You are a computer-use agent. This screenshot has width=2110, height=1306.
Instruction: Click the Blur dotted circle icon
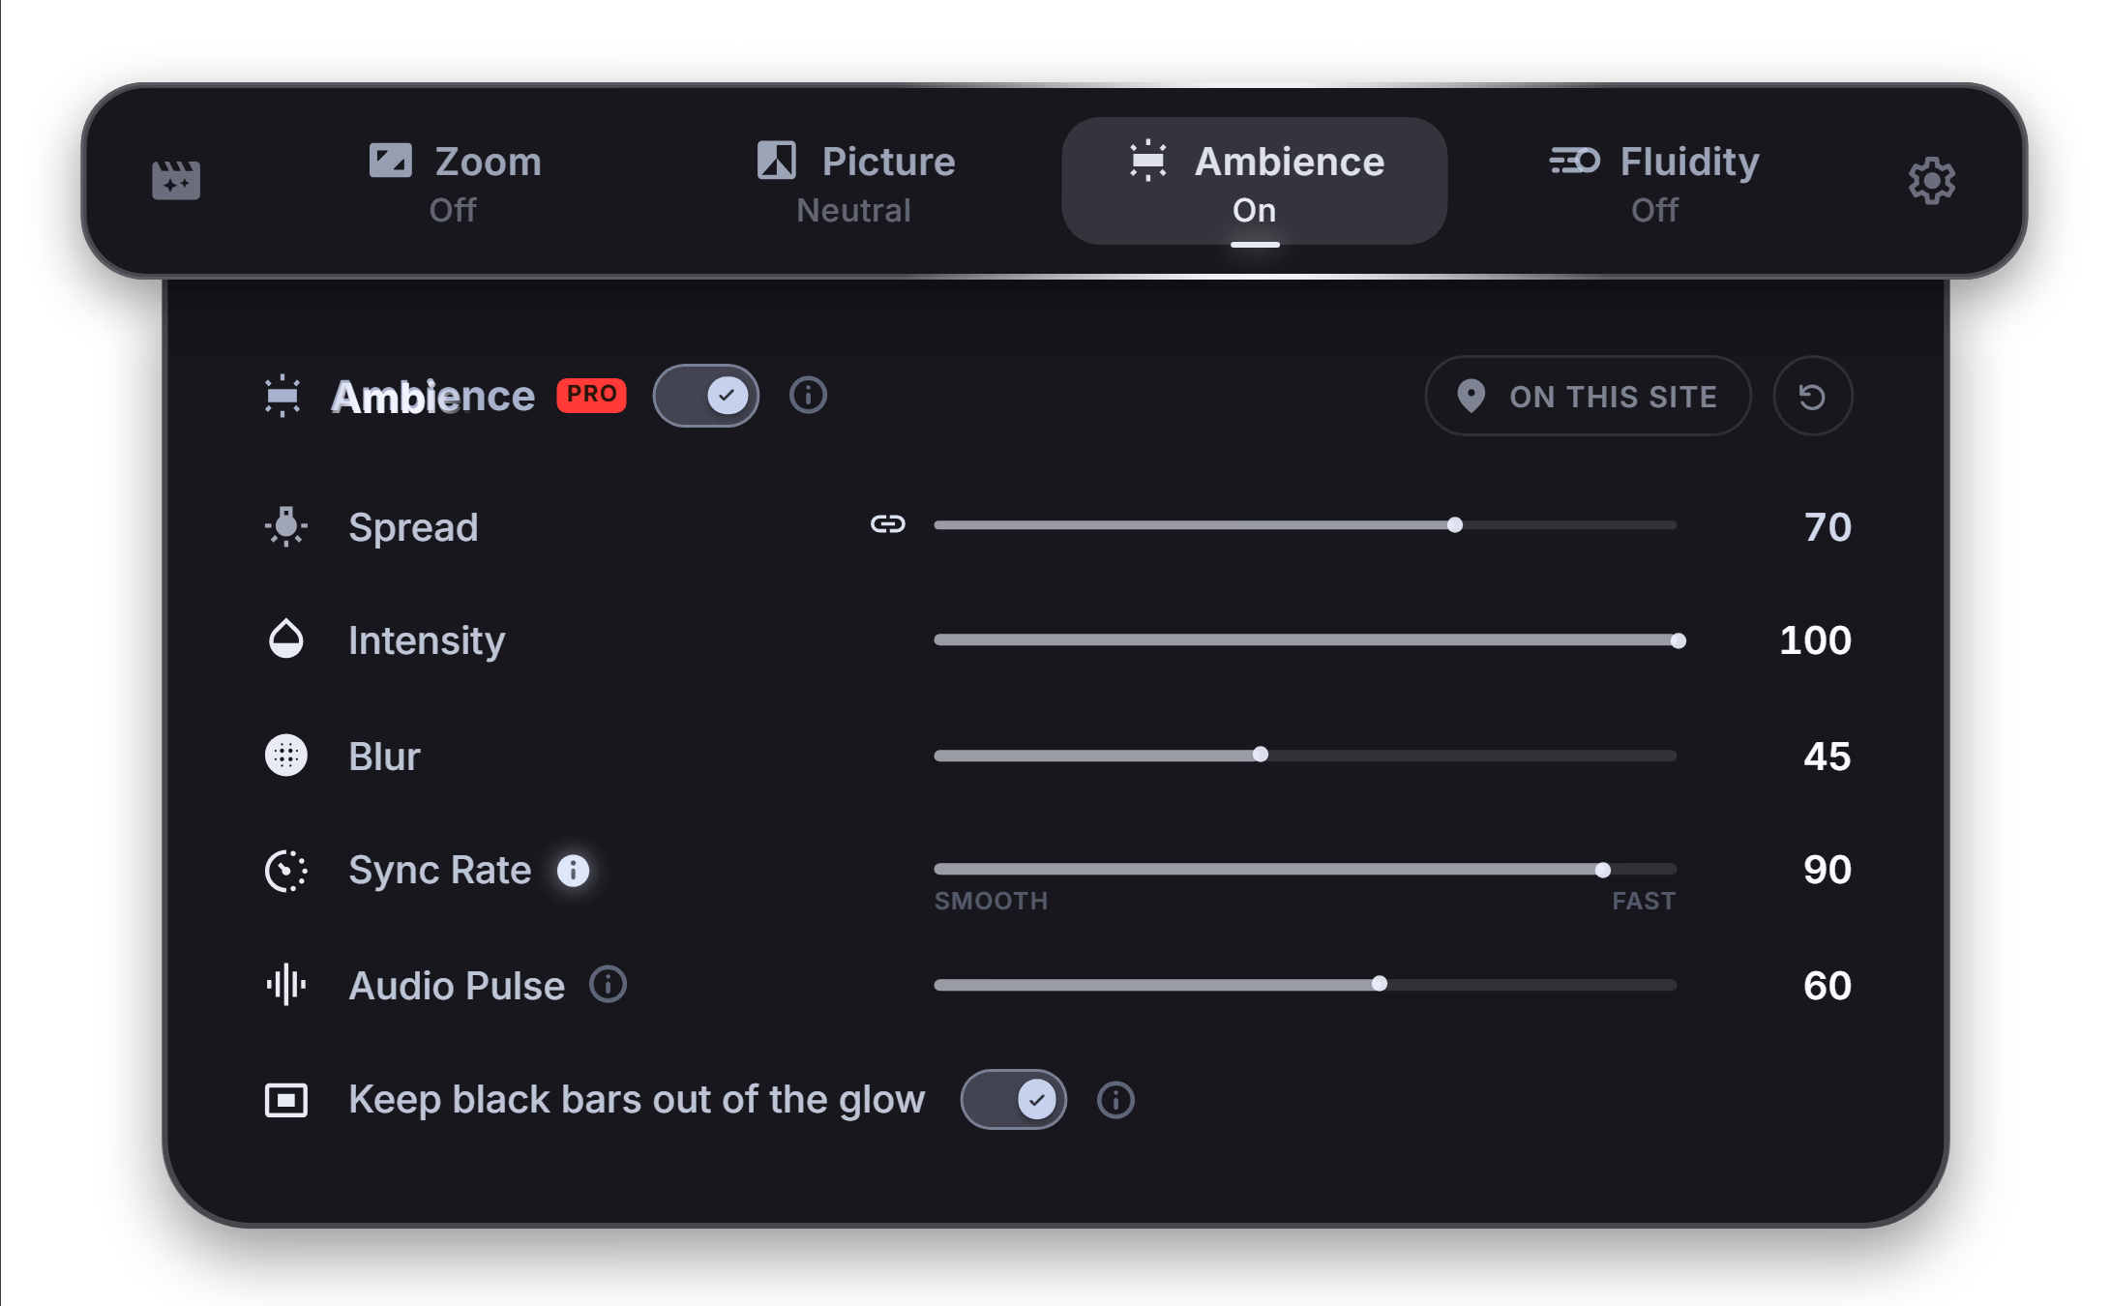286,756
